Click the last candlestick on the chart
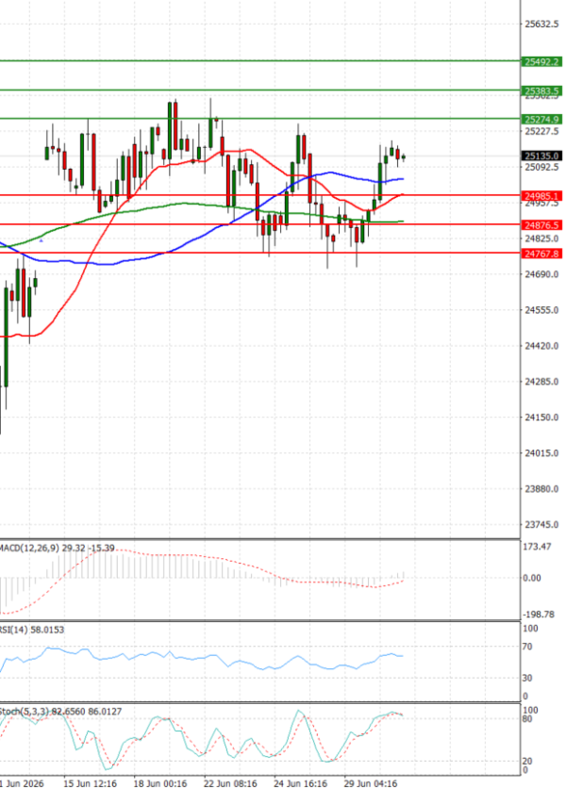 (404, 157)
